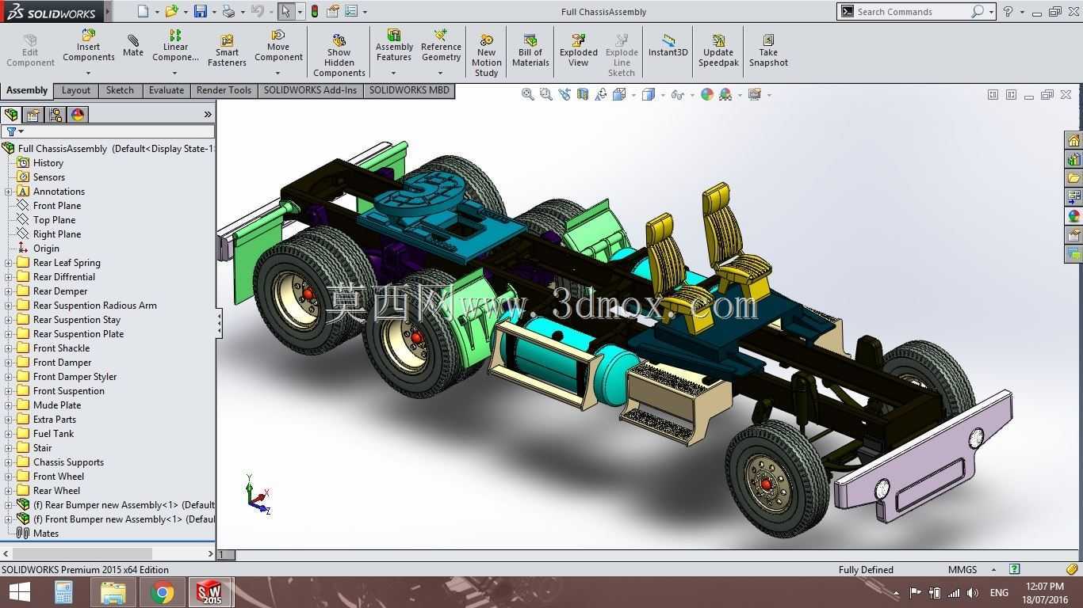This screenshot has height=608, width=1083.
Task: Expand the Rear Bumper new Assembly node
Action: point(9,505)
